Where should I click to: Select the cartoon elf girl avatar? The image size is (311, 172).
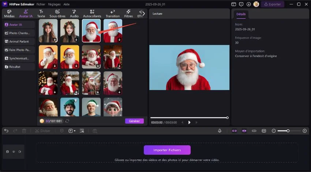pyautogui.click(x=113, y=107)
